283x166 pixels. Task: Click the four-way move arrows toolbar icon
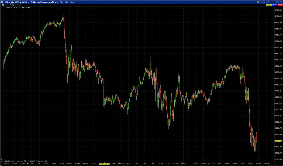[x=18, y=5]
